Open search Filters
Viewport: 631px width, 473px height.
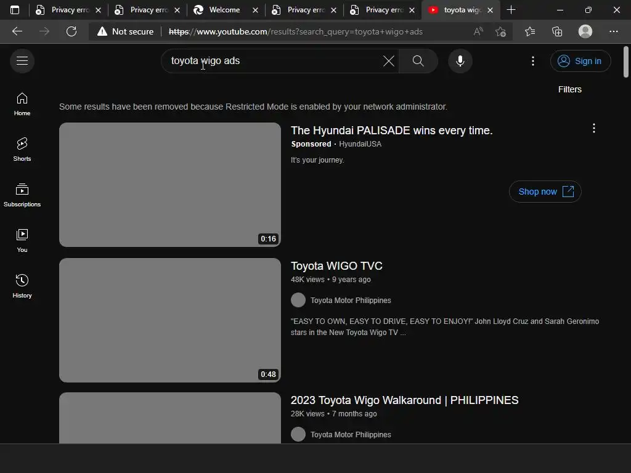tap(569, 89)
